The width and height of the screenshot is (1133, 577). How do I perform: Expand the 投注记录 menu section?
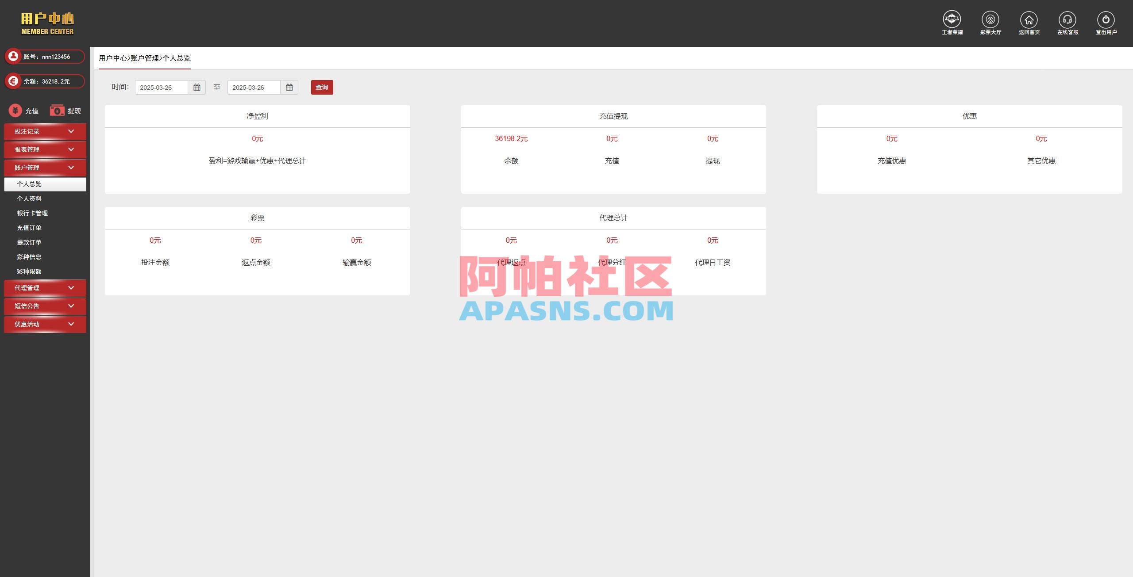point(45,131)
